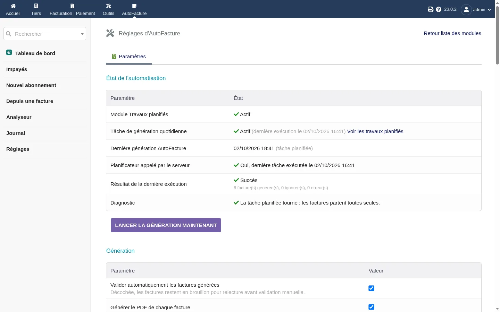
Task: Click the search magnifier icon
Action: click(9, 34)
